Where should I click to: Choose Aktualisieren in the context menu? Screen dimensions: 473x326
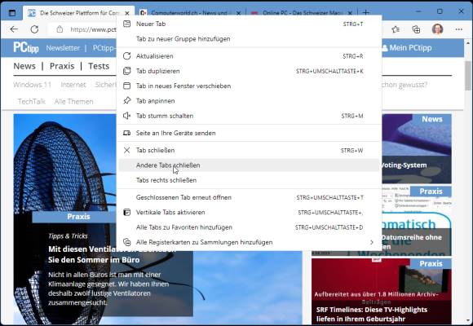pos(249,56)
